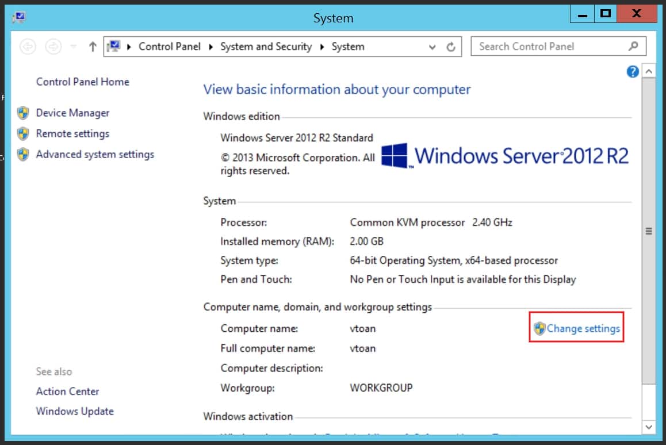Open Advanced system settings
This screenshot has width=666, height=445.
click(95, 154)
